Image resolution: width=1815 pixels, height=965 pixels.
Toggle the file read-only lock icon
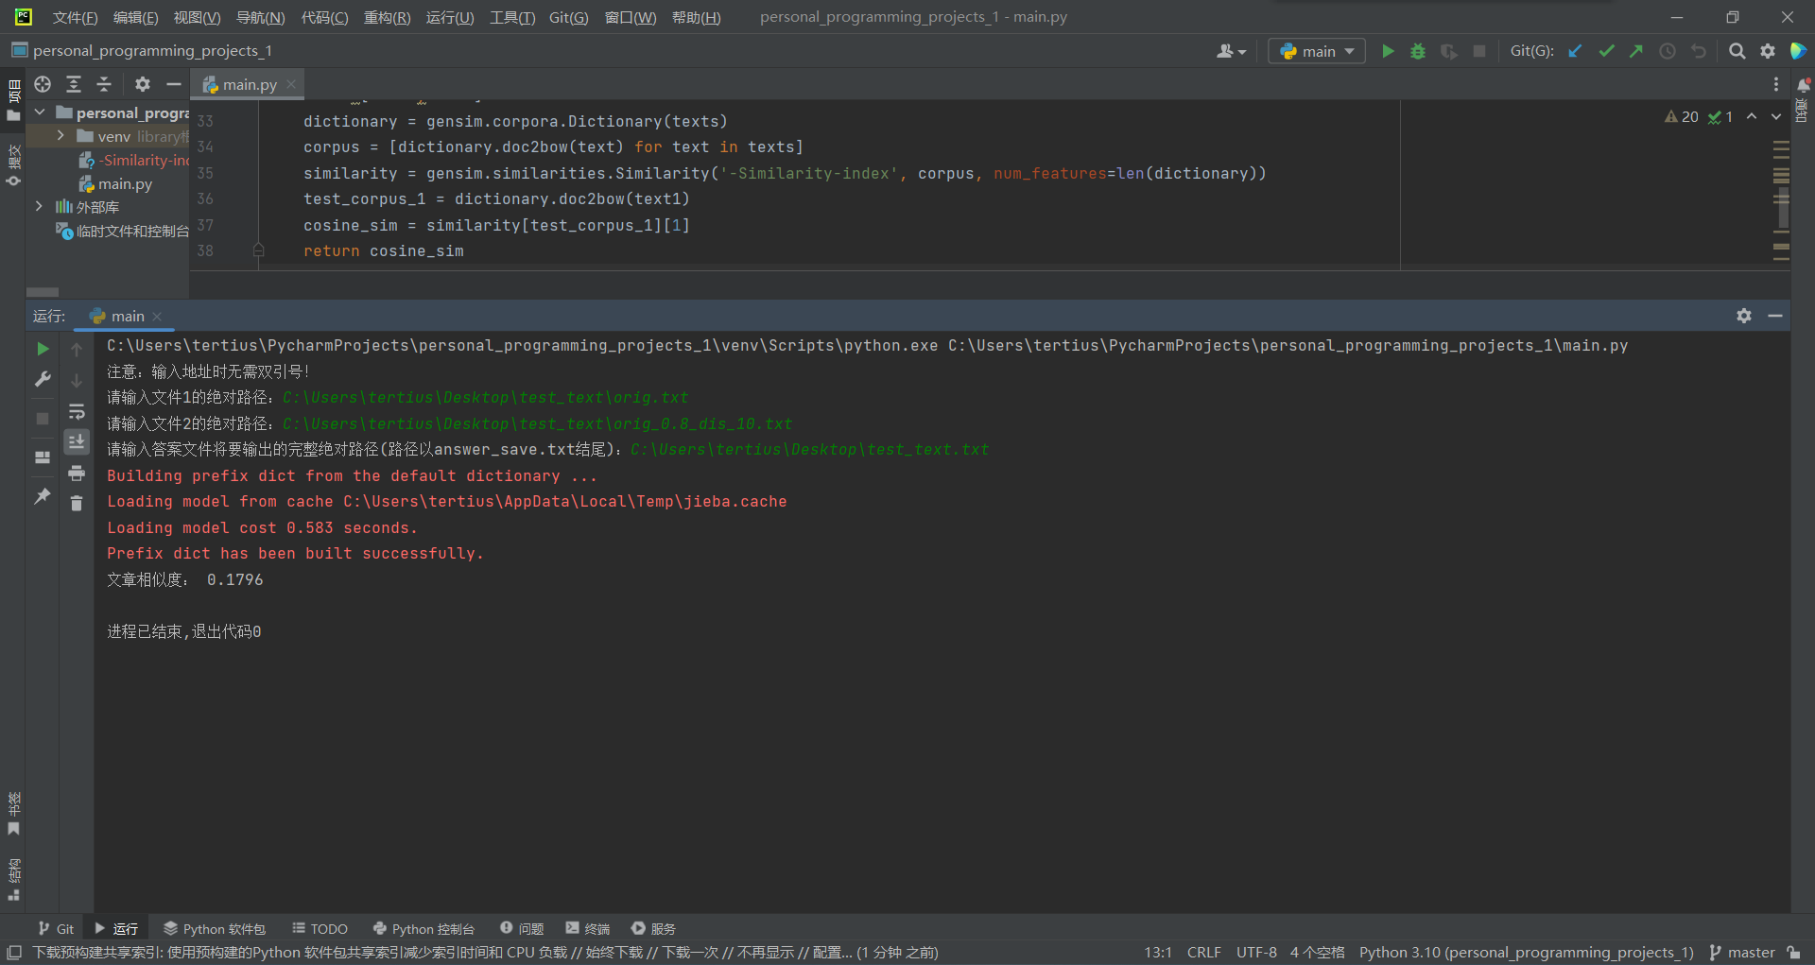pyautogui.click(x=1794, y=953)
